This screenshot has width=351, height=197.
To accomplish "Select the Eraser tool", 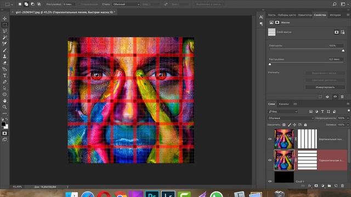I will click(4, 63).
